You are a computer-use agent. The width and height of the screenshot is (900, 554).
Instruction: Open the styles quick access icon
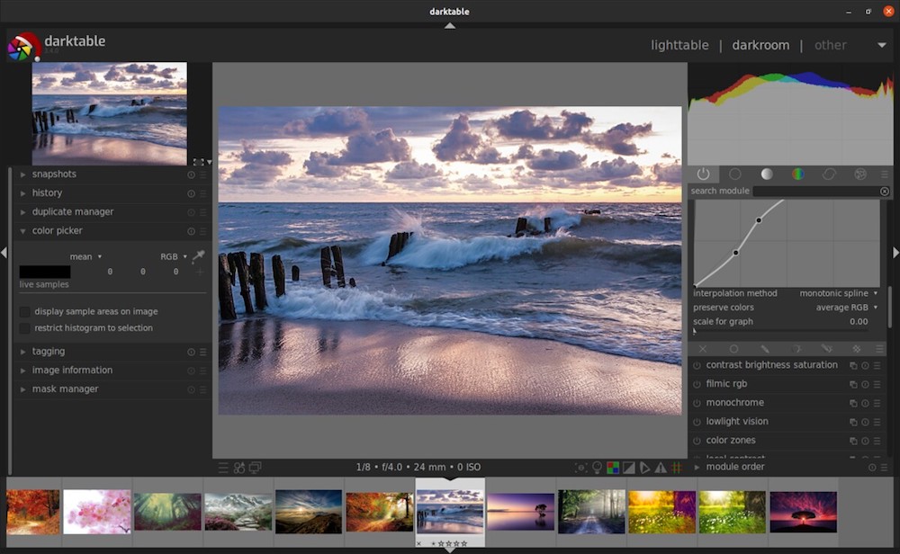click(x=239, y=468)
